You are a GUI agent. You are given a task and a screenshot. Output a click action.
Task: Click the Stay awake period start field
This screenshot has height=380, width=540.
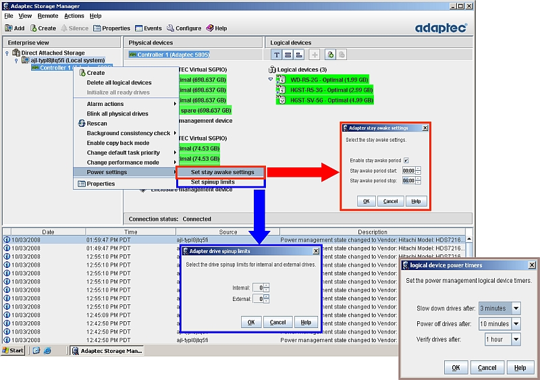[x=409, y=171]
